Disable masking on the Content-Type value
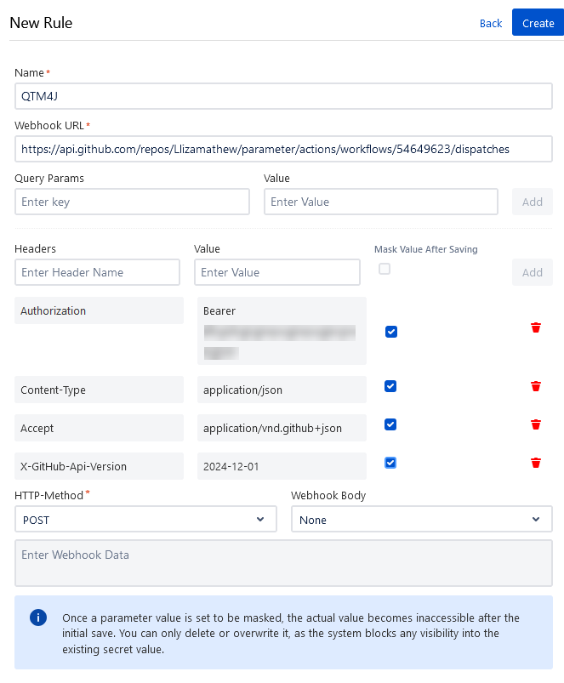Image resolution: width=564 pixels, height=683 pixels. click(x=390, y=386)
